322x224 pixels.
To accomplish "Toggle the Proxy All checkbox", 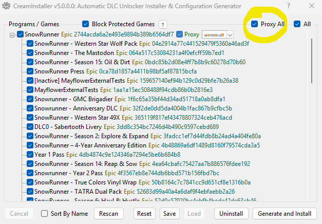I will click(x=254, y=24).
